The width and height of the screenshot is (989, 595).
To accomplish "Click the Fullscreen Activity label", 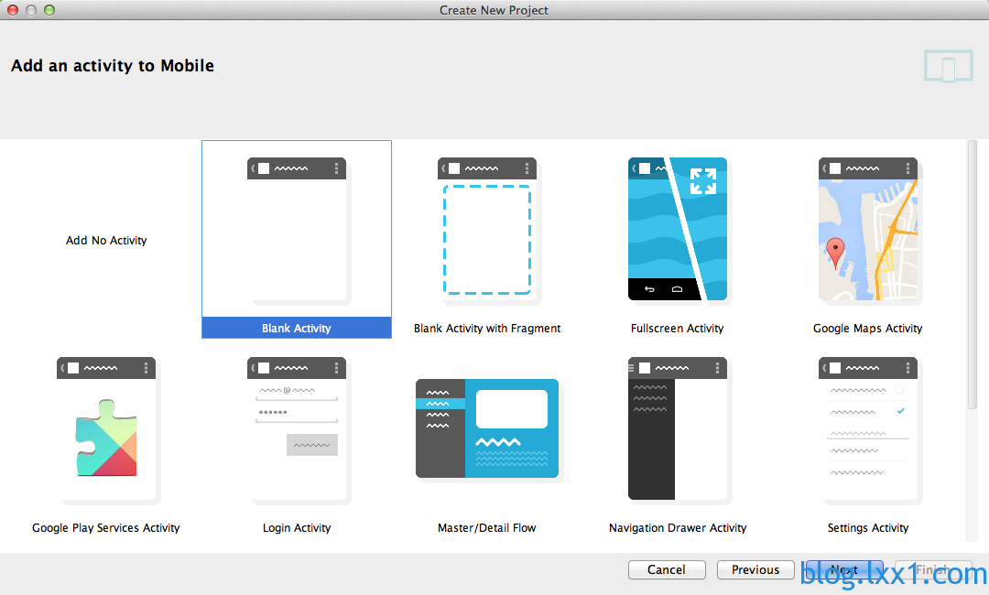I will coord(678,328).
